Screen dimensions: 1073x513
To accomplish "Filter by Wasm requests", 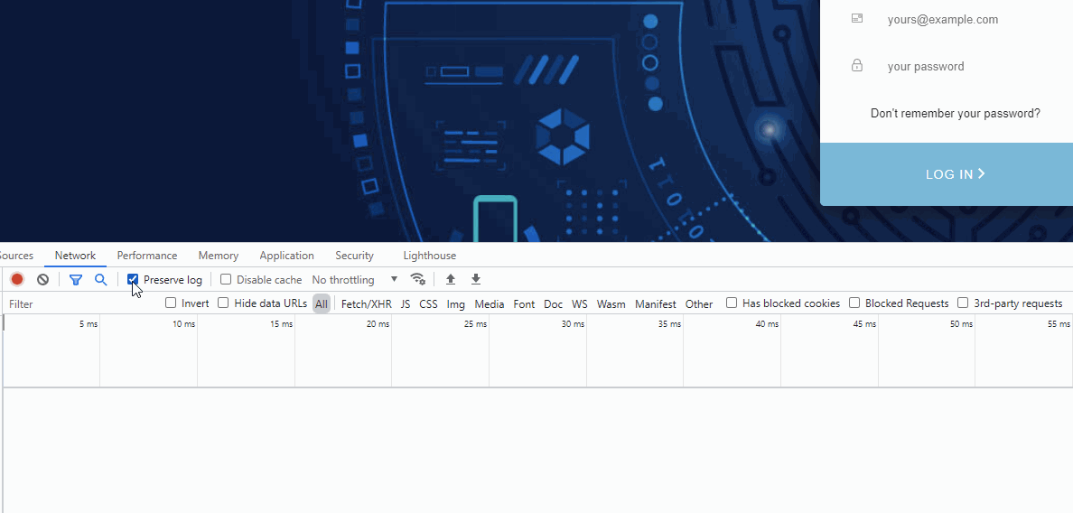I will click(611, 303).
